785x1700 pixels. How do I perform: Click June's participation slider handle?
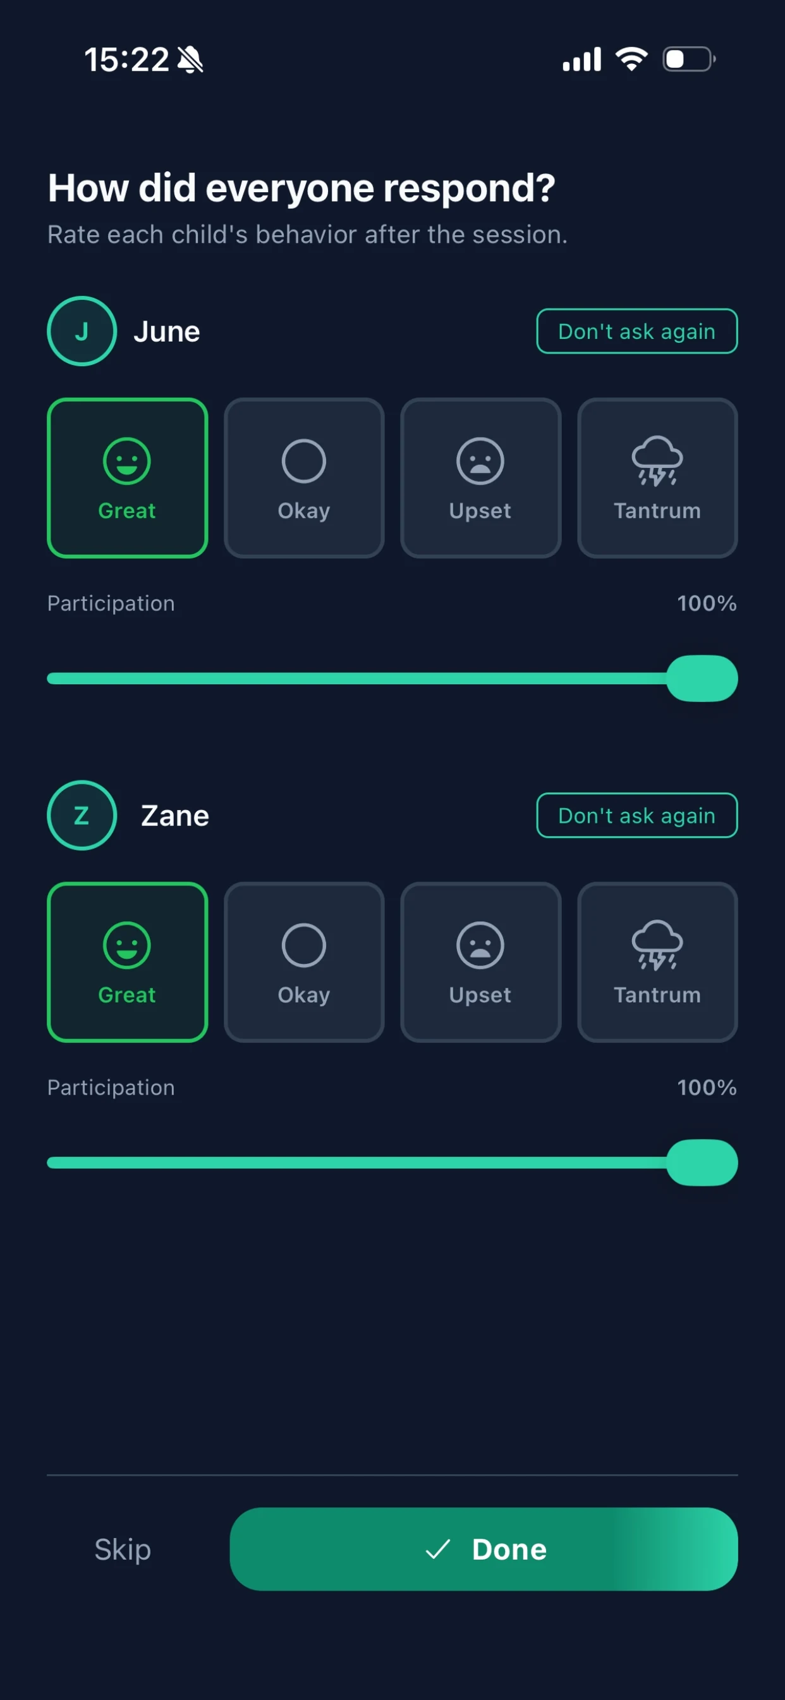702,679
